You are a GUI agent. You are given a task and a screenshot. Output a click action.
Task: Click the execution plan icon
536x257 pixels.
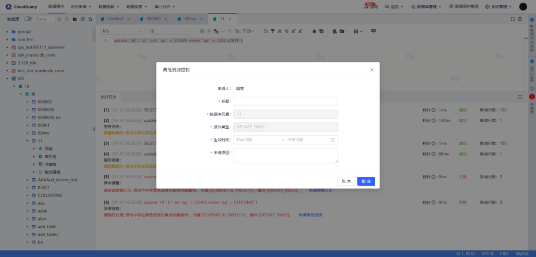(216, 31)
